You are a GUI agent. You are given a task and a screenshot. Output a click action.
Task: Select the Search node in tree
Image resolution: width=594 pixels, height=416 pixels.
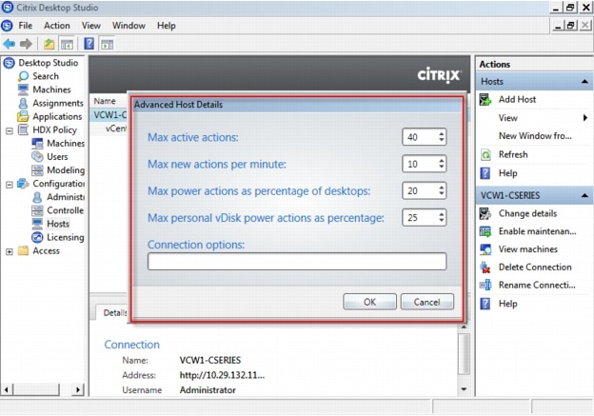pyautogui.click(x=46, y=76)
